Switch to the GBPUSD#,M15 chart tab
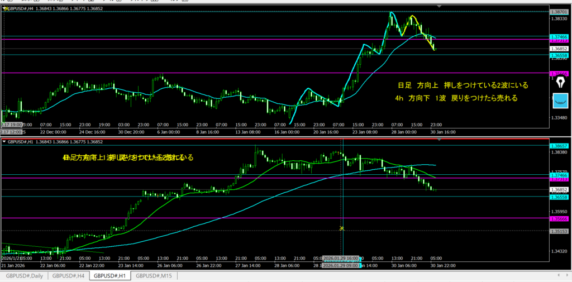 click(x=152, y=276)
